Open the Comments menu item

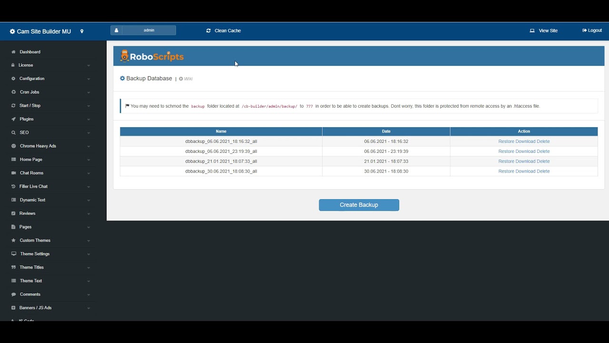click(30, 294)
